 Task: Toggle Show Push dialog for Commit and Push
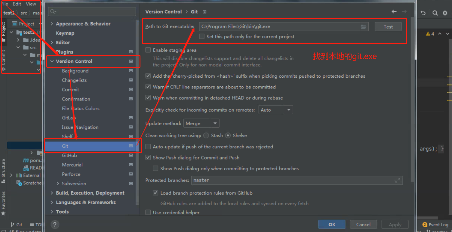(148, 157)
